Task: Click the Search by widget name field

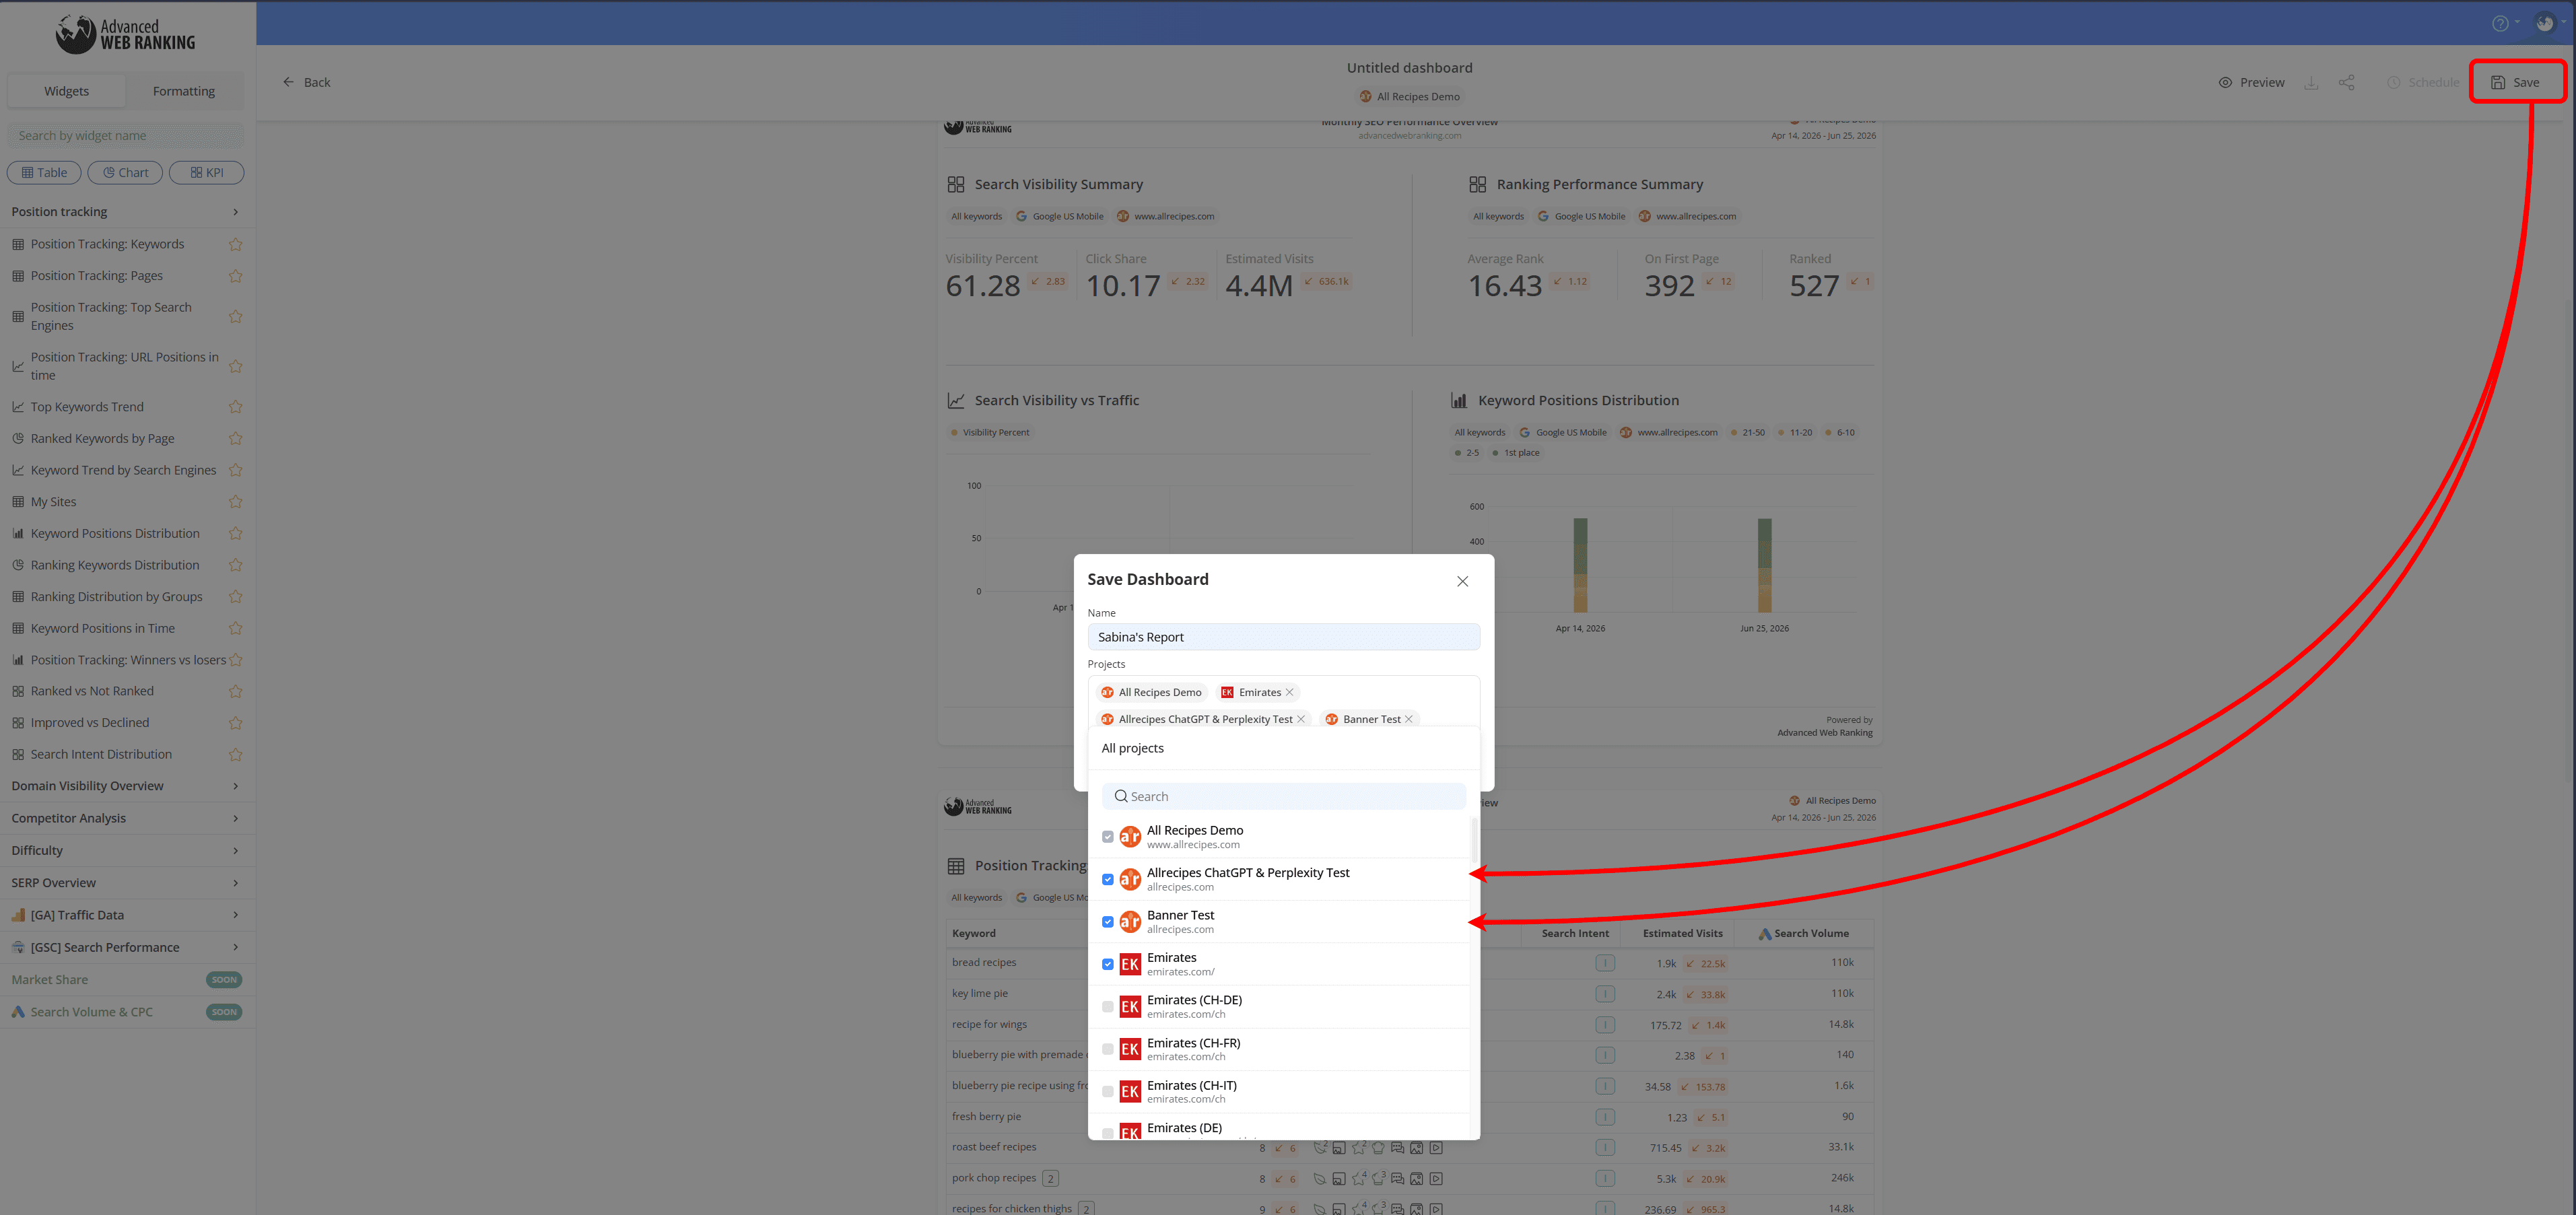Action: tap(126, 136)
